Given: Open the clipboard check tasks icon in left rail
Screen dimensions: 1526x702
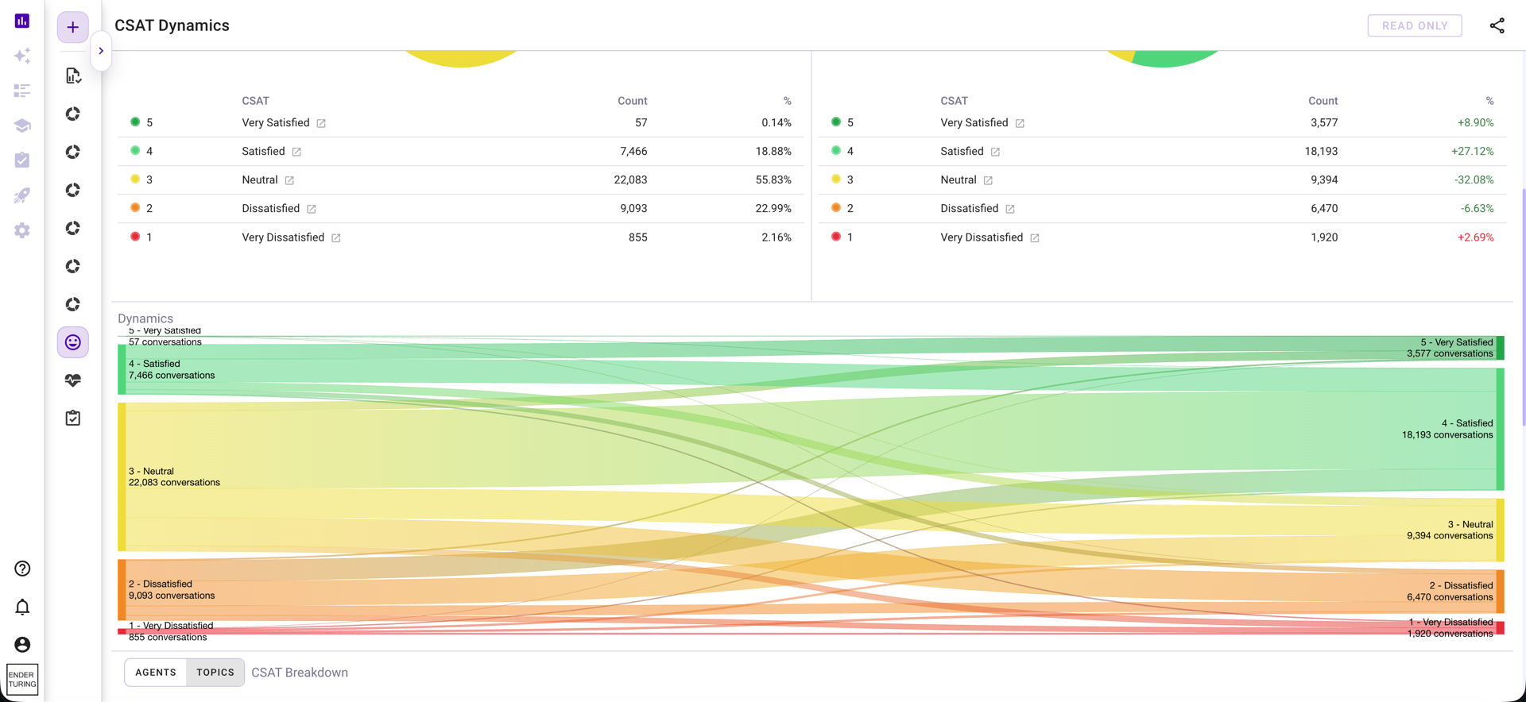Looking at the screenshot, I should tap(22, 160).
